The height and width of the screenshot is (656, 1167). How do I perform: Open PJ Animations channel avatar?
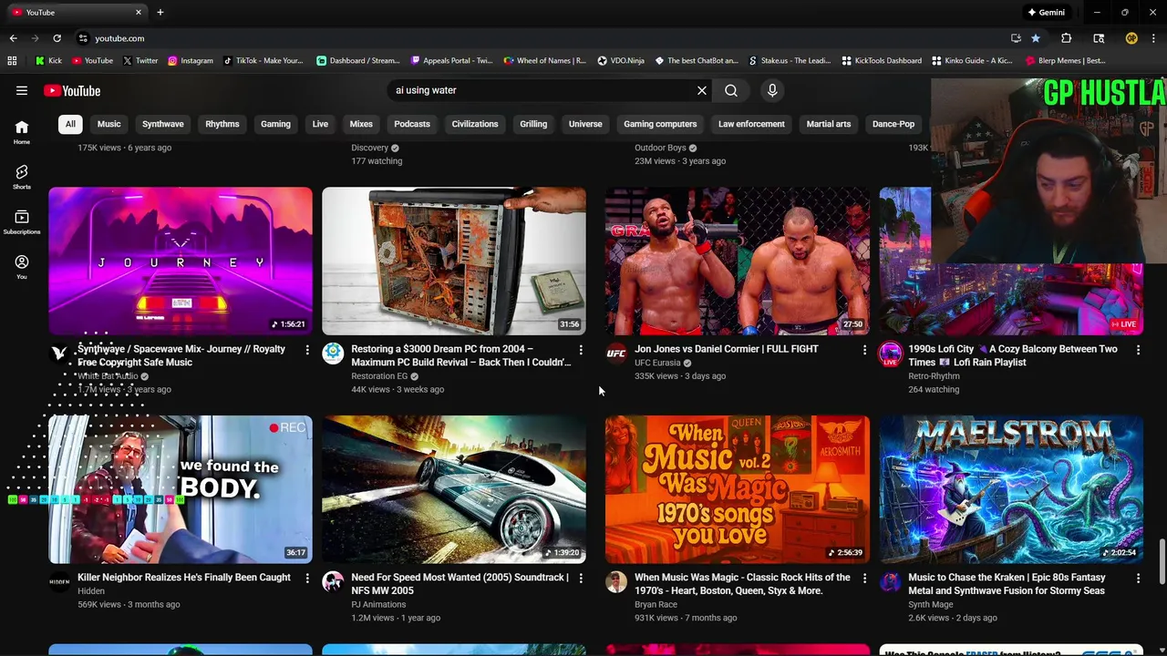333,582
